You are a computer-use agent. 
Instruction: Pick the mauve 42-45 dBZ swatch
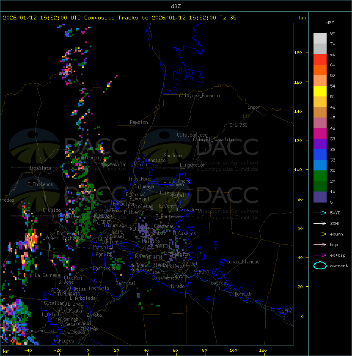point(320,123)
